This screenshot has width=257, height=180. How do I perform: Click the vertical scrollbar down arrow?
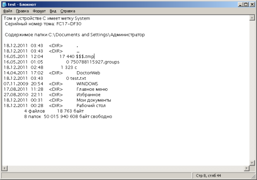[252, 163]
